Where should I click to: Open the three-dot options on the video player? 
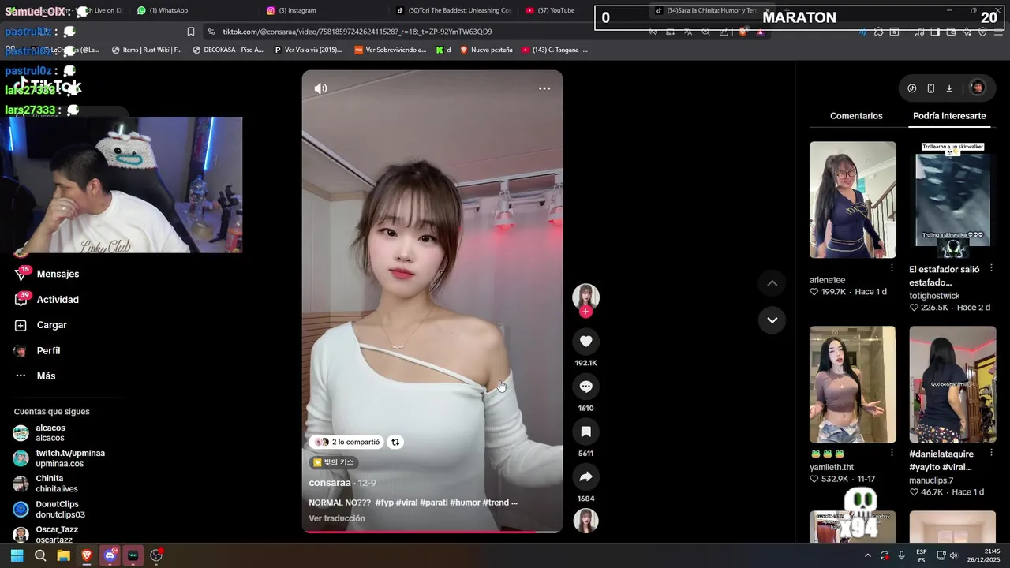pos(544,88)
